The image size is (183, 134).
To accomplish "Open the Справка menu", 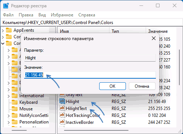I will pyautogui.click(x=87, y=15).
